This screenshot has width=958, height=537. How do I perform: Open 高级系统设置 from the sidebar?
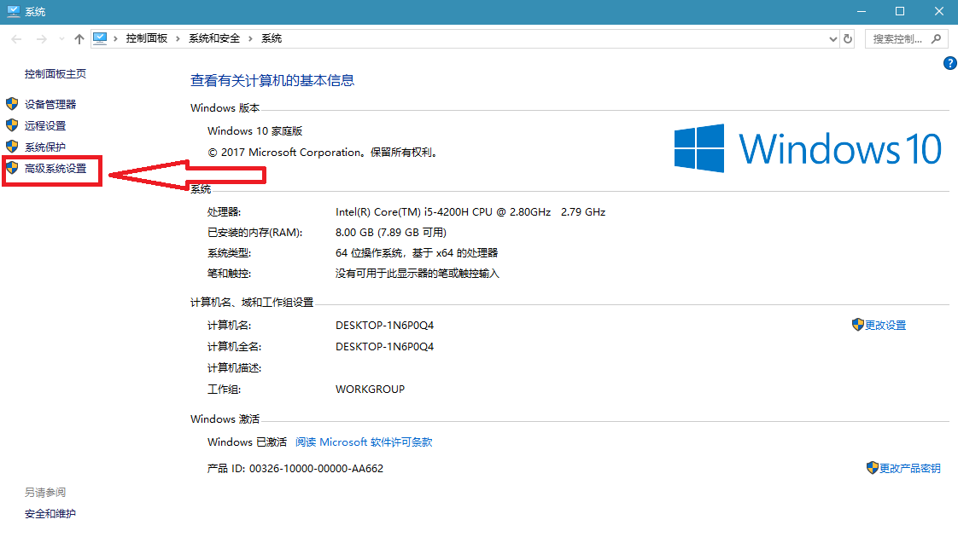55,169
